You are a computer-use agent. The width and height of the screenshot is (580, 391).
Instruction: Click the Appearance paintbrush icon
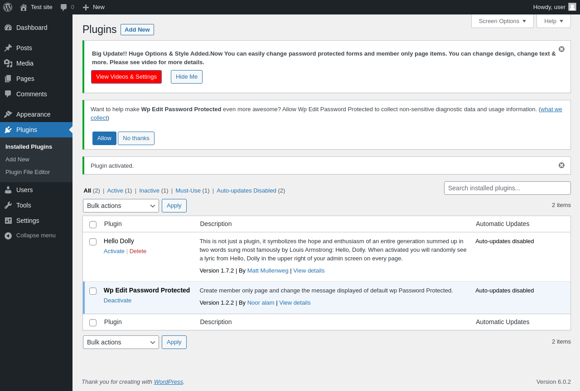[x=8, y=114]
